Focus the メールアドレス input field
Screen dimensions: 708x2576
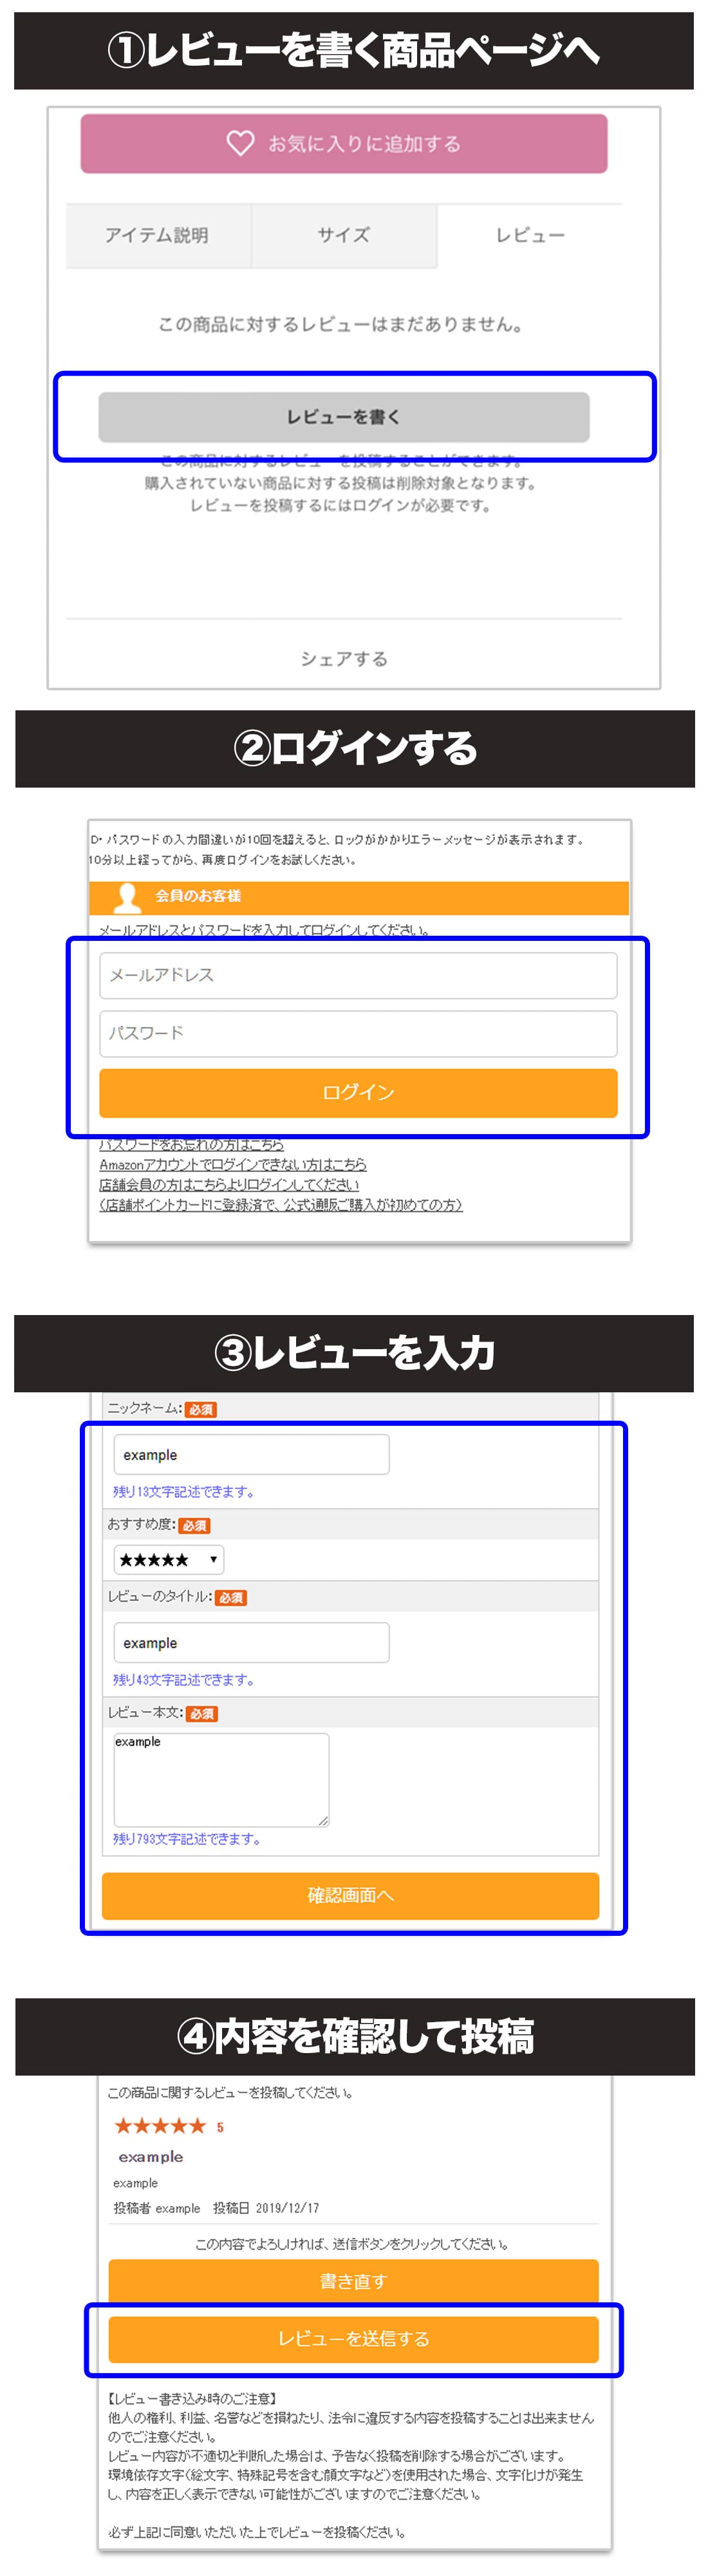coord(358,975)
